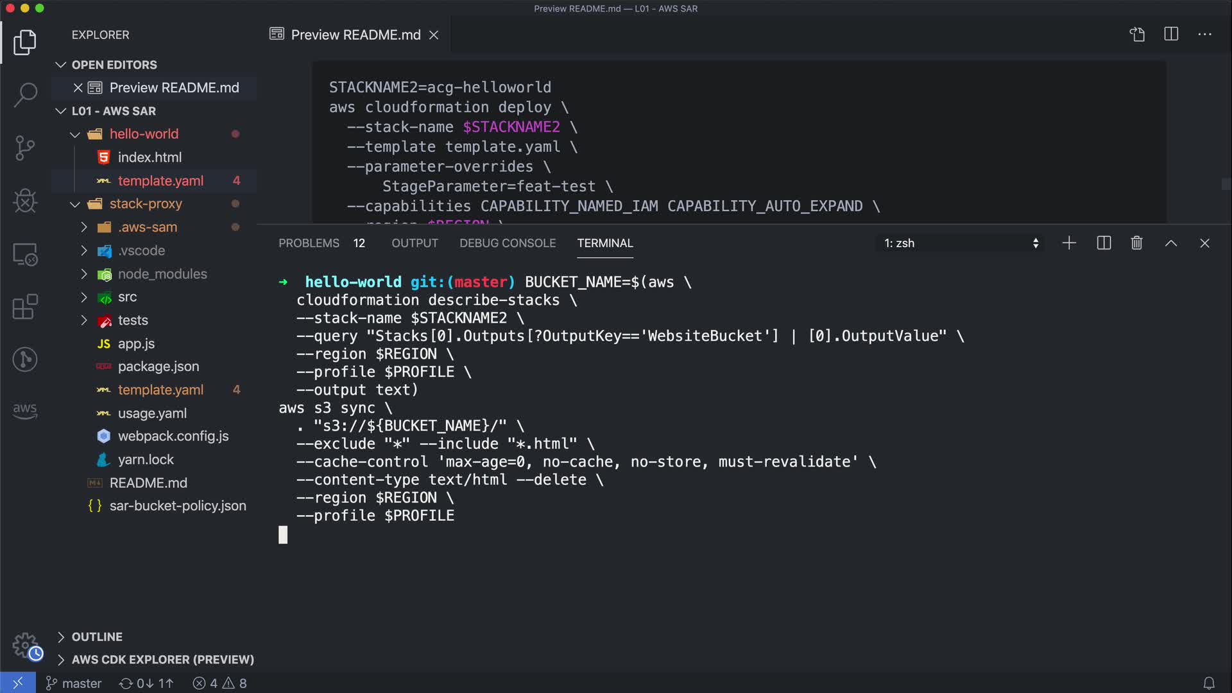The image size is (1232, 693).
Task: Open the Extensions view
Action: tap(25, 307)
